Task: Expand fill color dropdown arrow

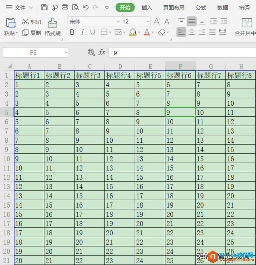Action: pyautogui.click(x=139, y=32)
